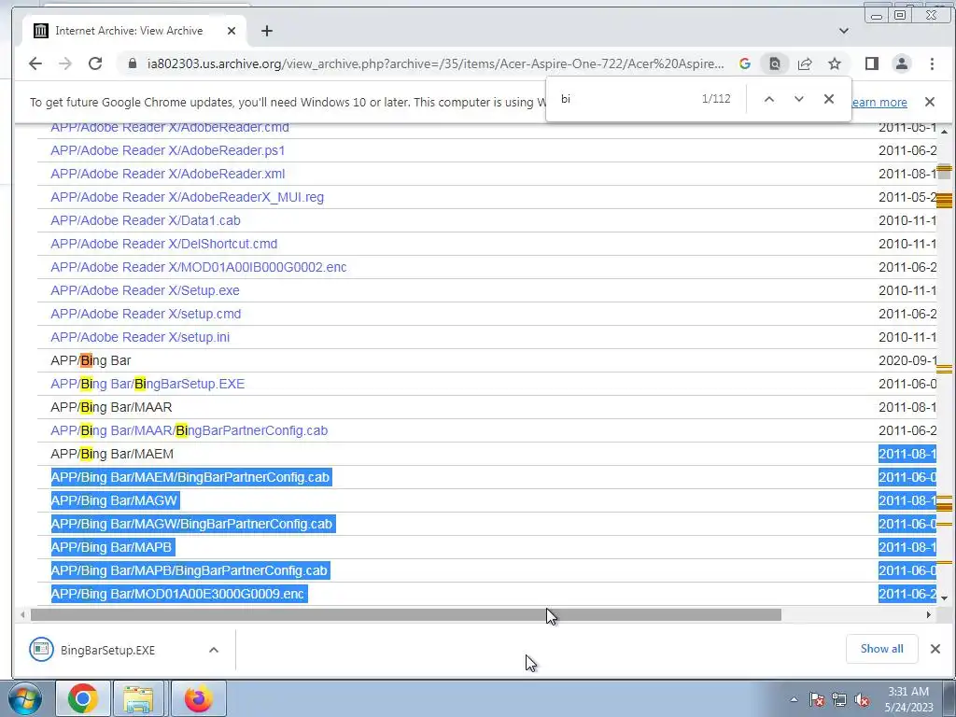Close the find bar
Screen dimensions: 956x717
829,99
